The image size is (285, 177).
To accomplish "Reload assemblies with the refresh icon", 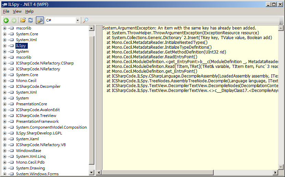I will [31, 21].
